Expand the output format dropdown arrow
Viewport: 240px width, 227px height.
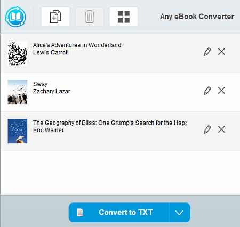pos(179,213)
